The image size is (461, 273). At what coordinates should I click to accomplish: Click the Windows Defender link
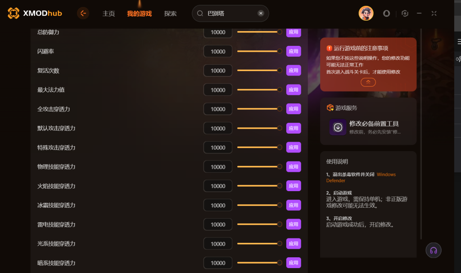coord(361,178)
